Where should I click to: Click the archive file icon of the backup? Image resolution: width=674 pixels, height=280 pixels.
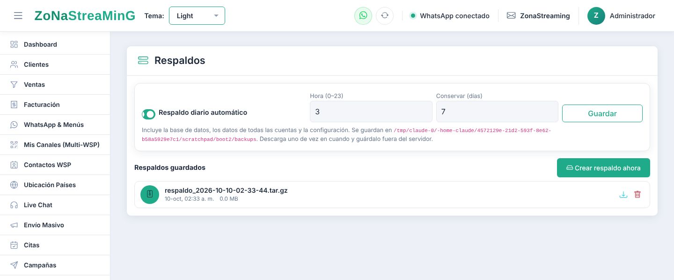(x=150, y=195)
